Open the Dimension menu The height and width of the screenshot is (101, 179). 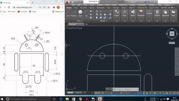123,5
